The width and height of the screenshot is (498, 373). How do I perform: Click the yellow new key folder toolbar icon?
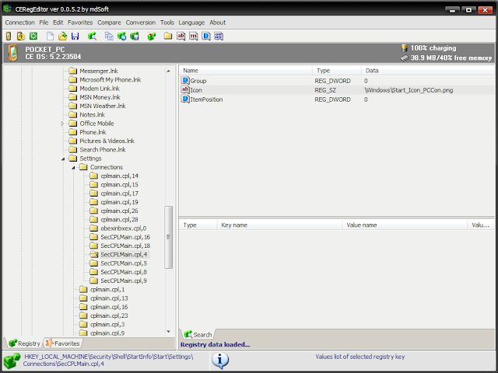click(x=168, y=36)
